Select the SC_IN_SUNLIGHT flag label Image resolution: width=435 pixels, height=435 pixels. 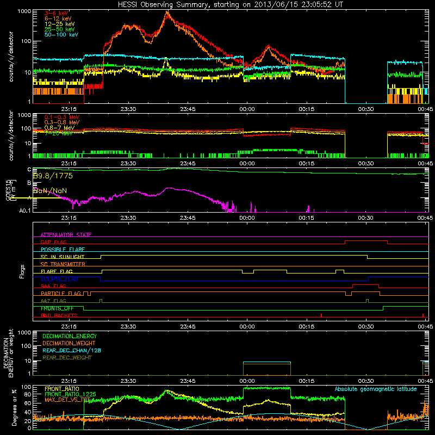[63, 257]
